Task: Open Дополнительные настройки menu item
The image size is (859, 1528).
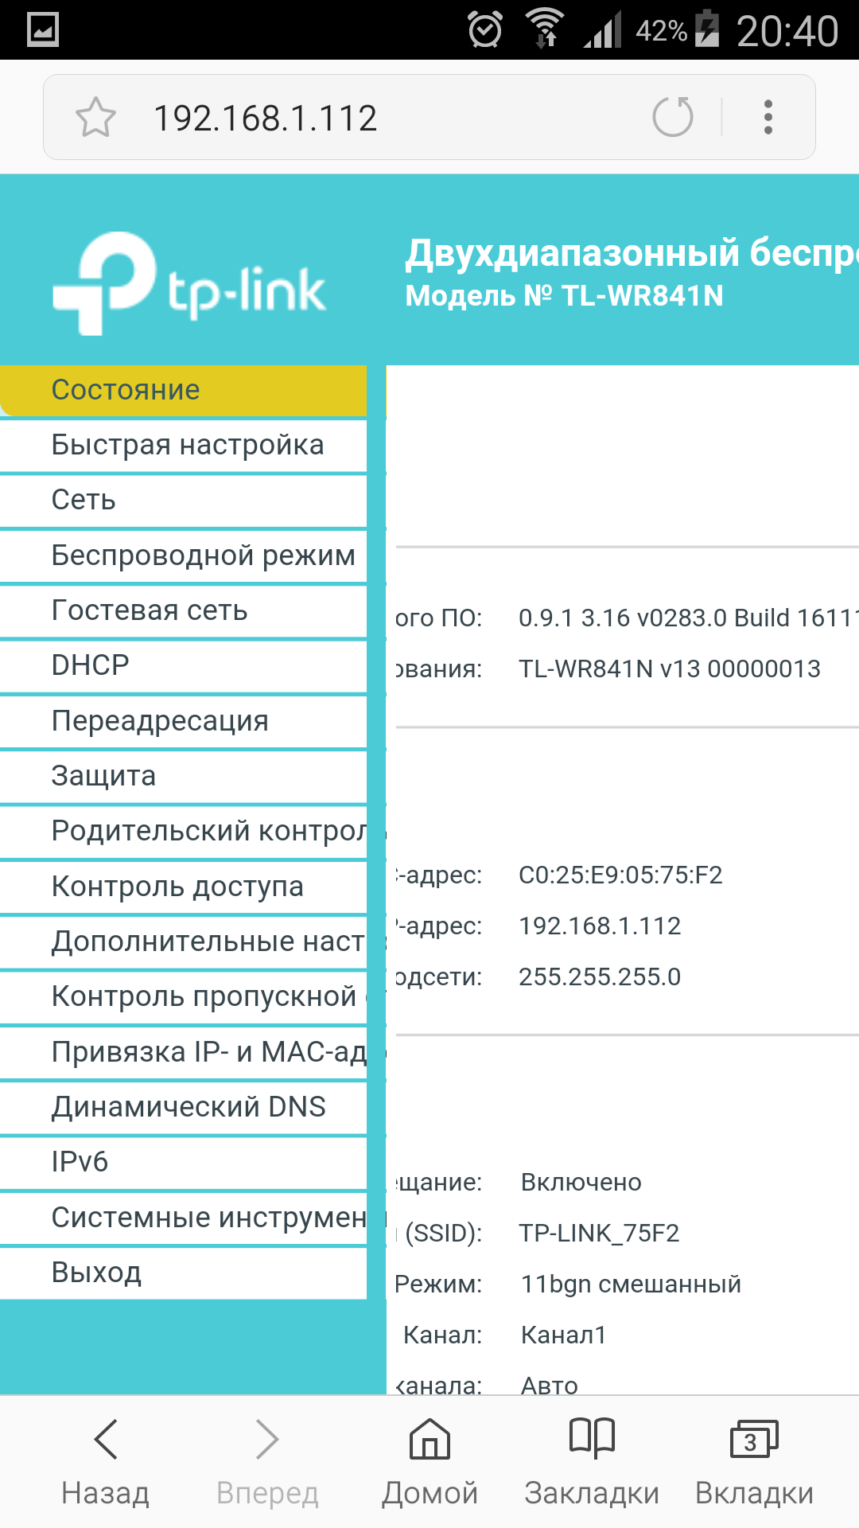Action: (x=183, y=941)
